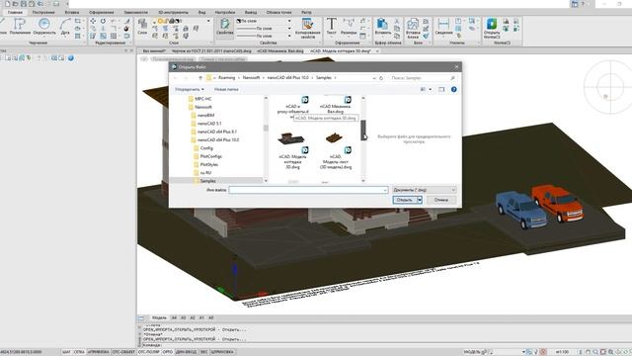The image size is (632, 356).
Task: Select the Arc (Дуга) tool
Action: pyautogui.click(x=65, y=27)
